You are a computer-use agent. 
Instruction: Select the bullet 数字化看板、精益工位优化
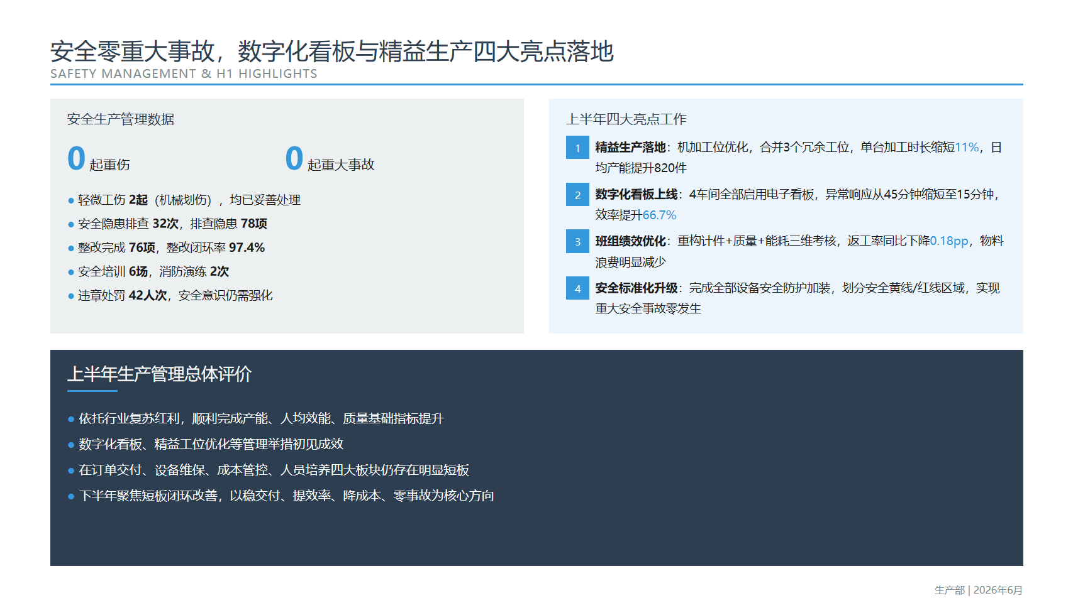pyautogui.click(x=206, y=444)
